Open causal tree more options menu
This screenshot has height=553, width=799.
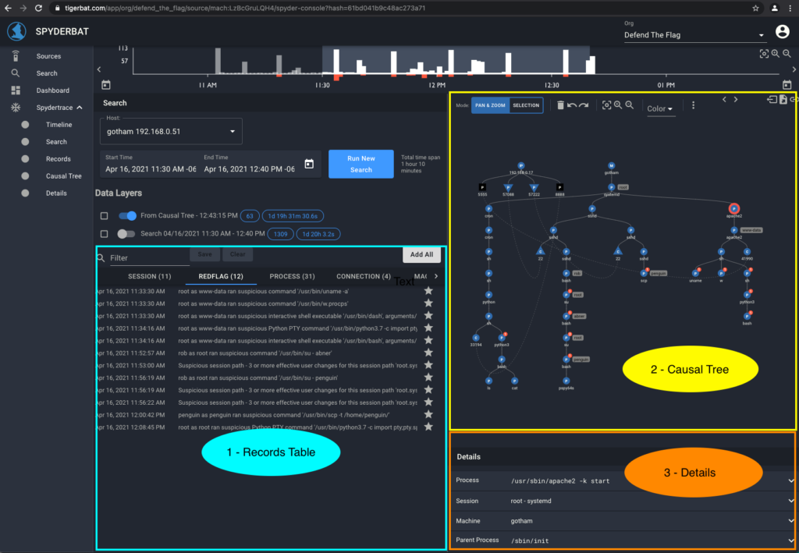pyautogui.click(x=693, y=105)
